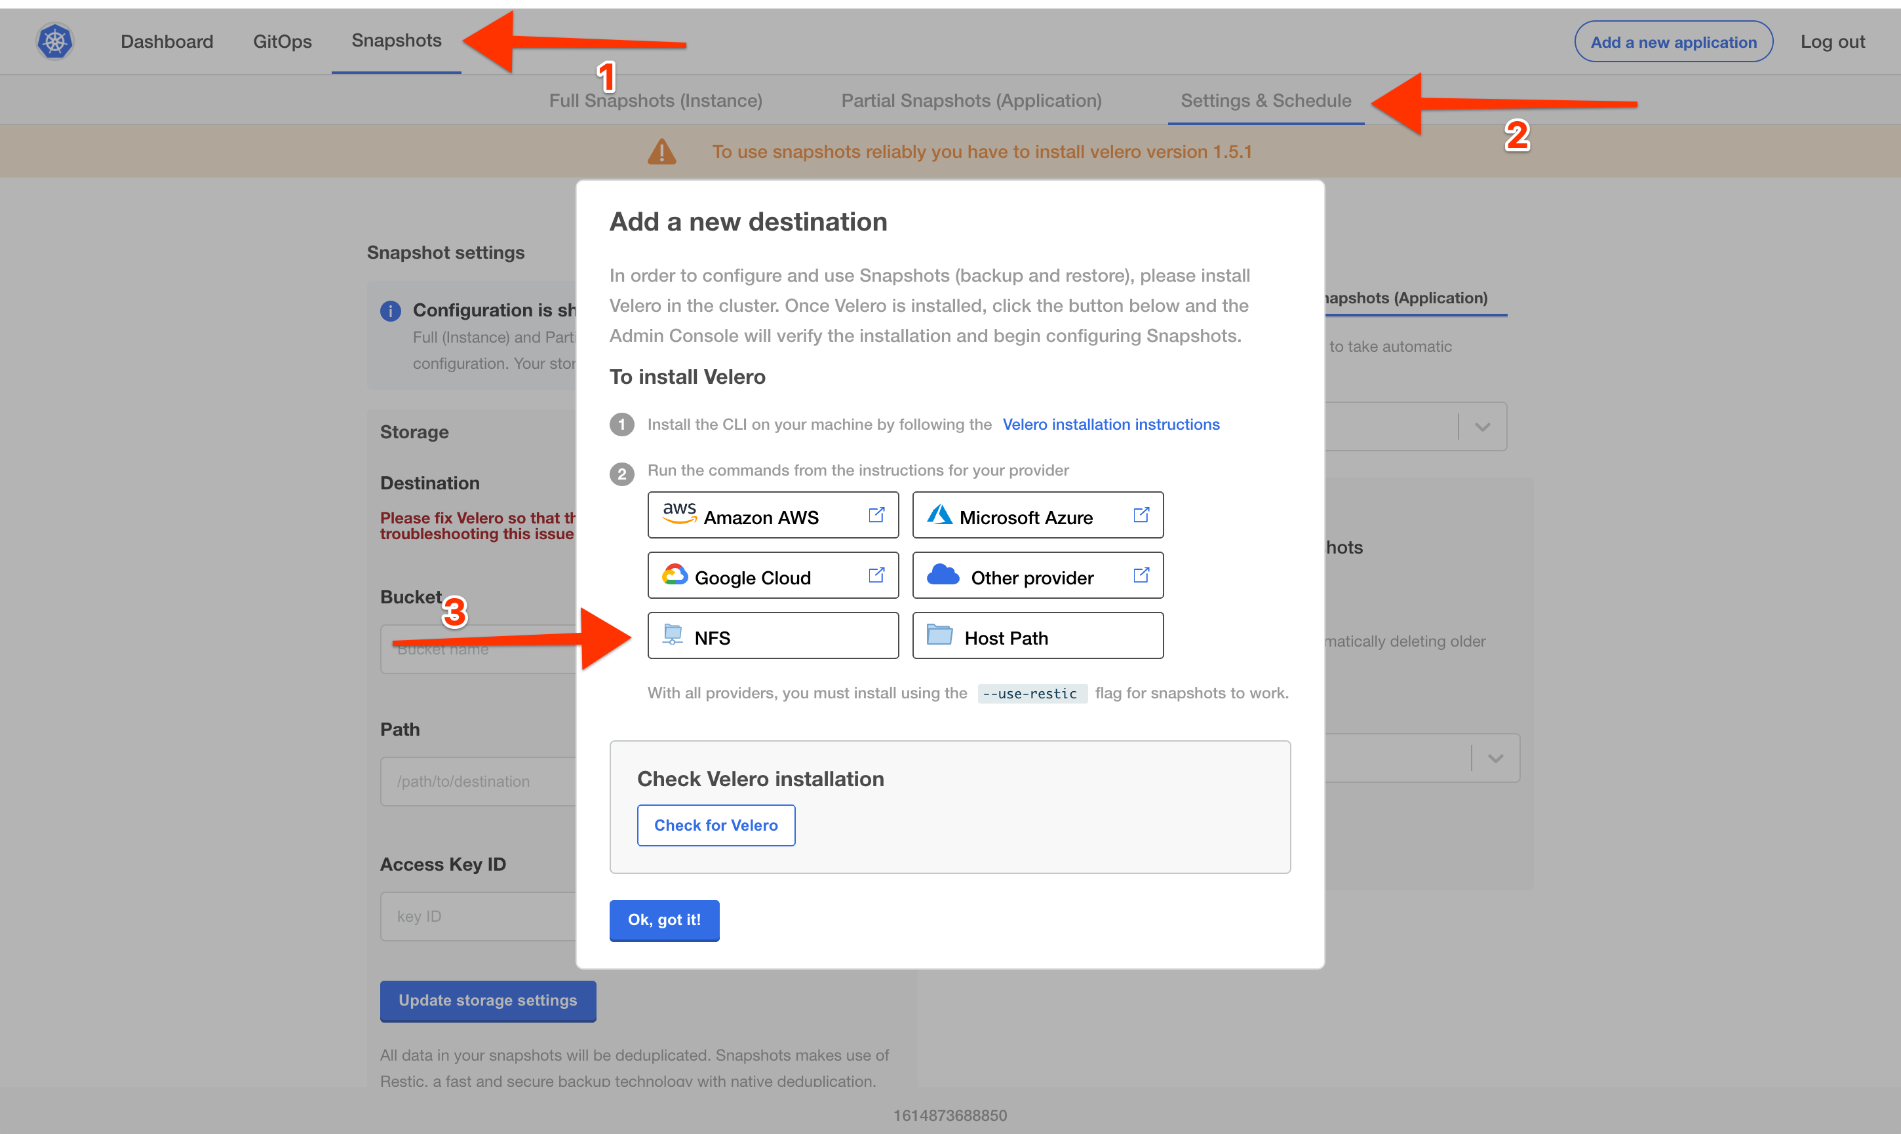Switch to Partial Snapshots (Application) tab
This screenshot has height=1134, width=1901.
click(971, 100)
